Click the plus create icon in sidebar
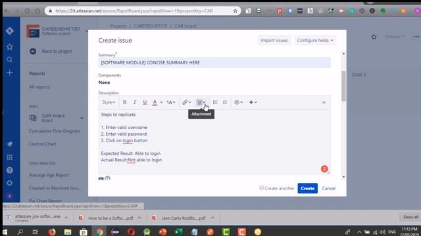This screenshot has height=236, width=421. pyautogui.click(x=10, y=73)
